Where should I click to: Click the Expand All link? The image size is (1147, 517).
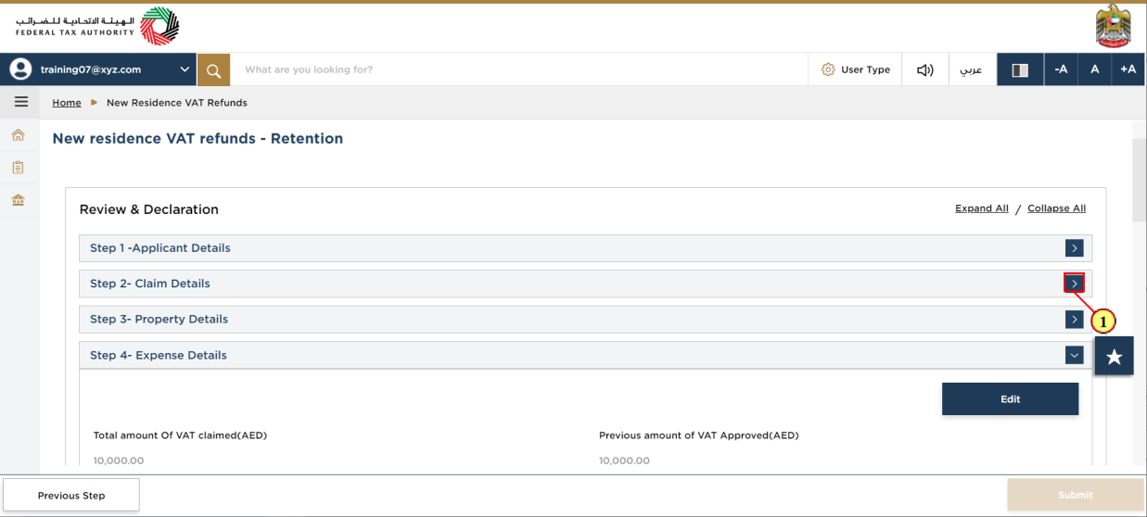(981, 208)
